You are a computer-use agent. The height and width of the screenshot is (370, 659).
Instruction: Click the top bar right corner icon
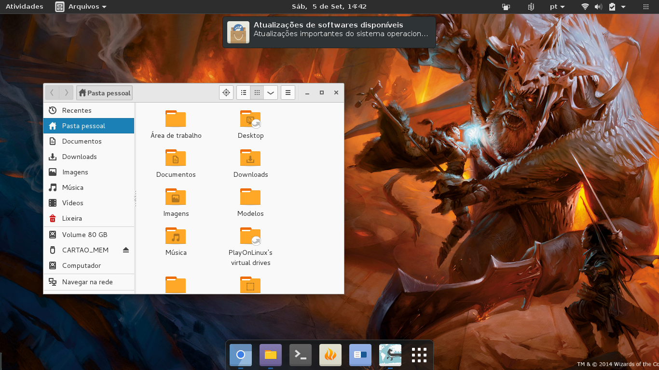(646, 7)
